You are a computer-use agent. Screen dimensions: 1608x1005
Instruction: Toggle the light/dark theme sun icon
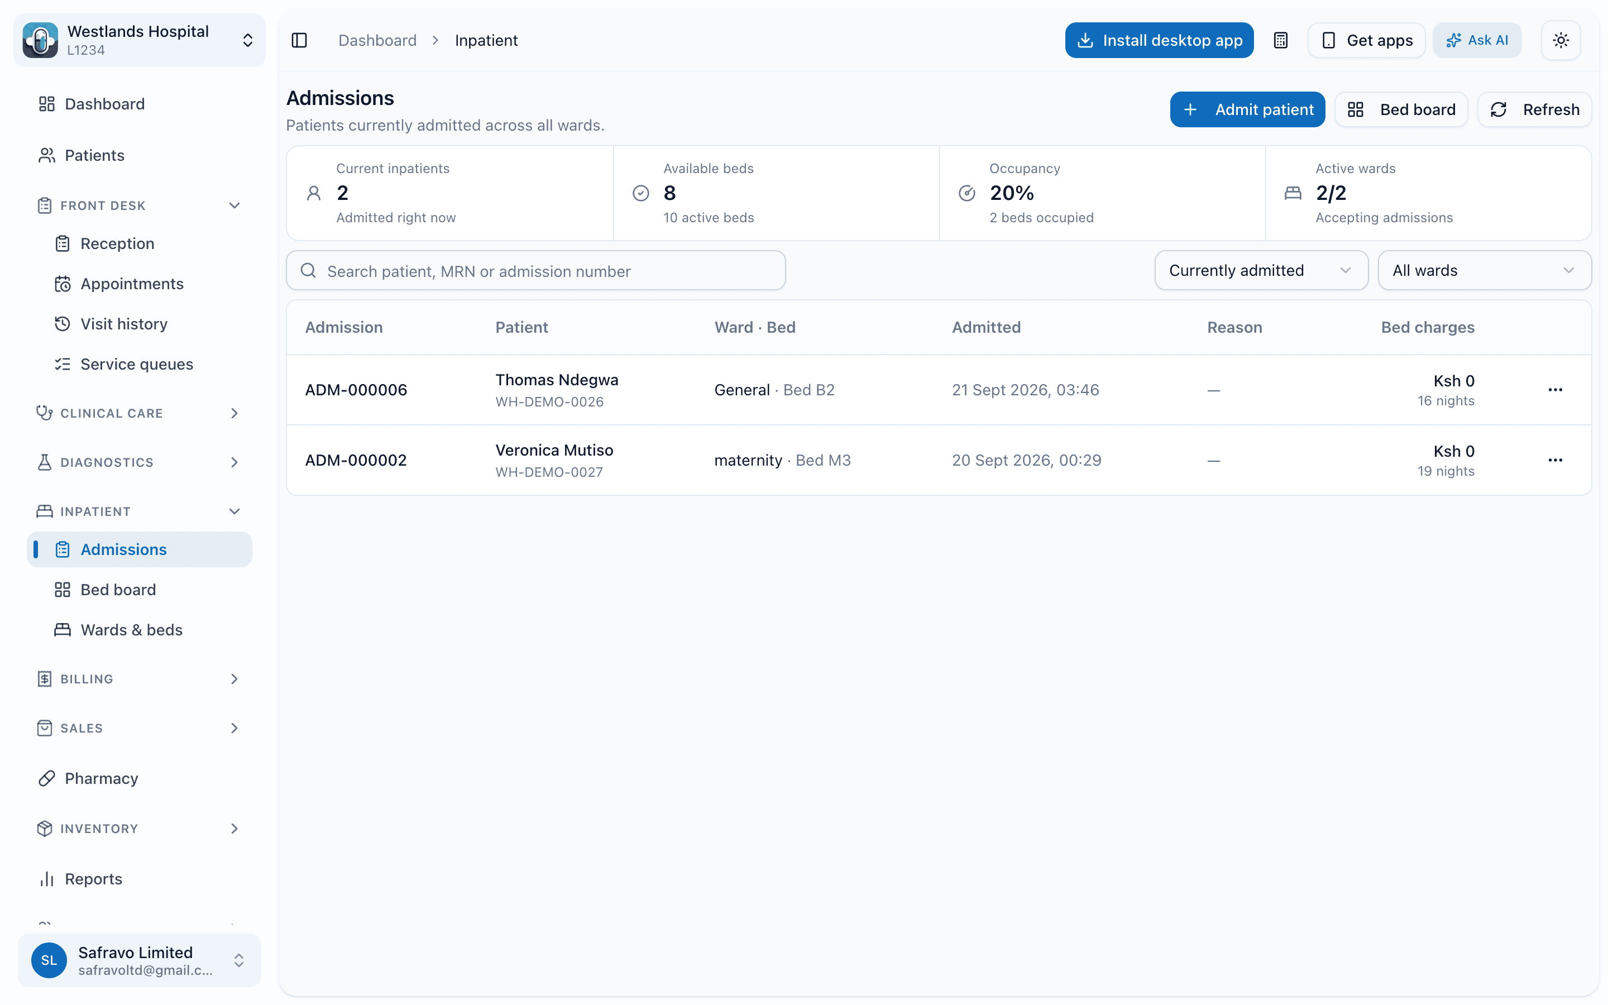coord(1561,41)
